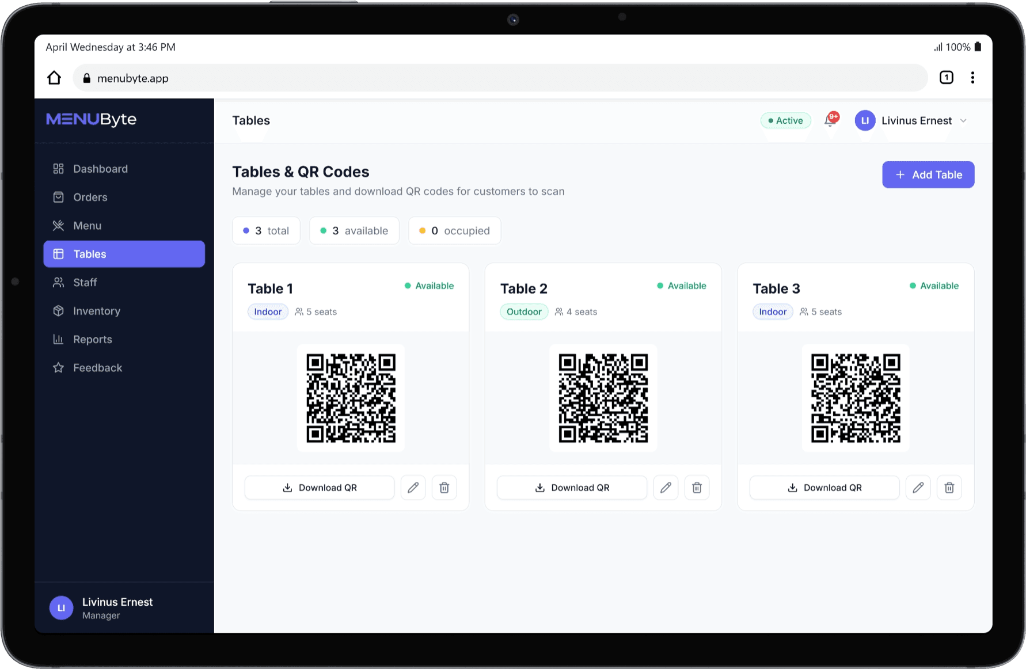
Task: Click the Table 3 QR code image
Action: point(856,398)
